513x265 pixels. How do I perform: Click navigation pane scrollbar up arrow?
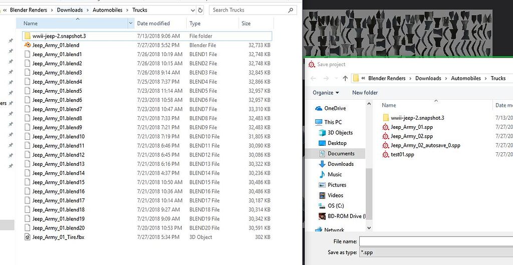369,104
